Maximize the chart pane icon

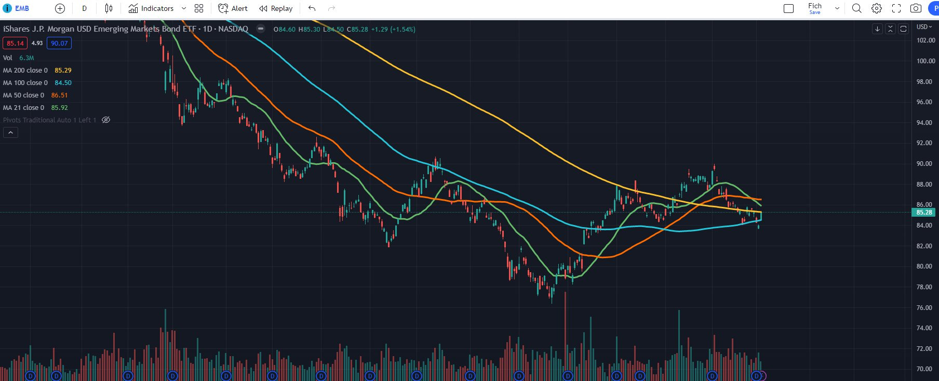[x=903, y=29]
